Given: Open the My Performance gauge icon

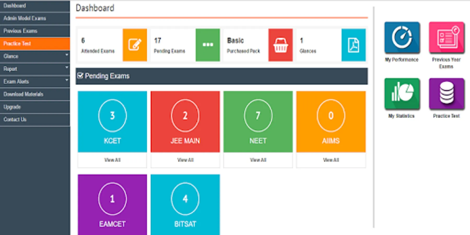Looking at the screenshot, I should click(402, 38).
